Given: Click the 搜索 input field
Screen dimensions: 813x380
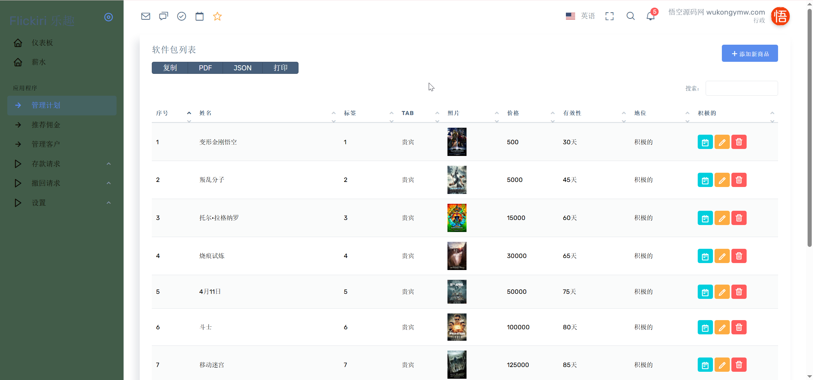Looking at the screenshot, I should 741,88.
